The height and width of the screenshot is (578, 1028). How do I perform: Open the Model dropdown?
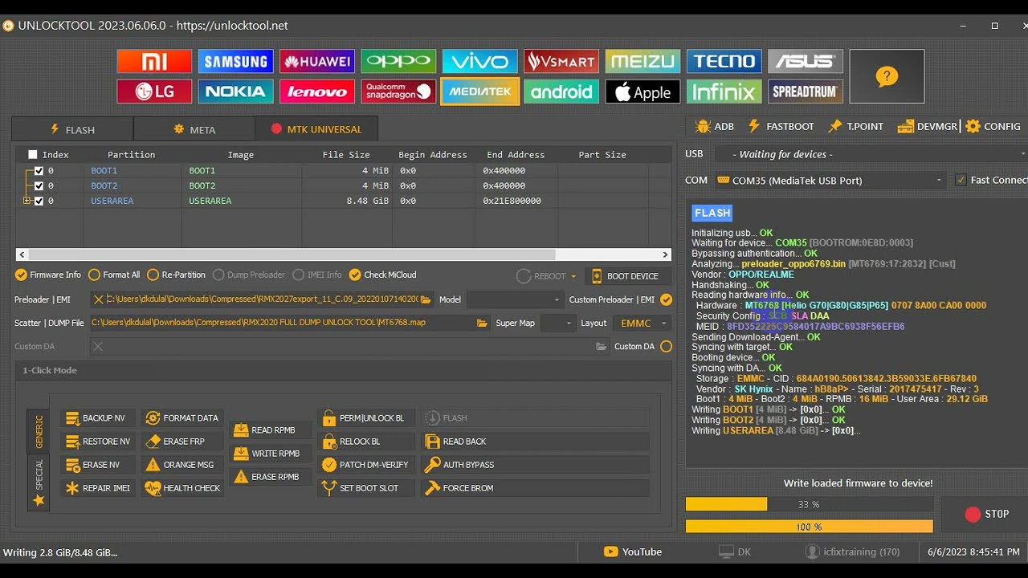pos(515,299)
